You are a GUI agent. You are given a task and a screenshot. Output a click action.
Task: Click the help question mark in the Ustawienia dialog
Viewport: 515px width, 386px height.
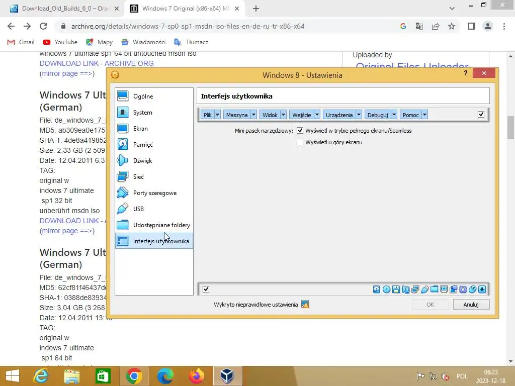click(x=465, y=73)
